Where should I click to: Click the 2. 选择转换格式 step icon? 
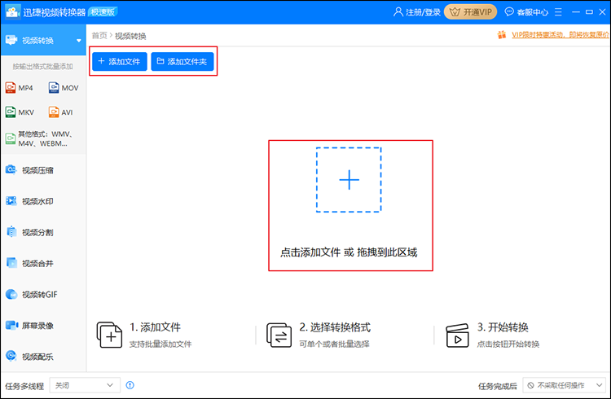tap(279, 335)
